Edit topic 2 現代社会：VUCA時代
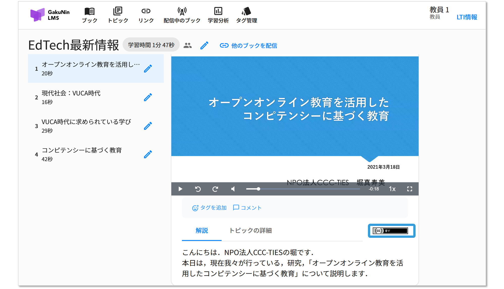Viewport: 504px width, 289px height. click(x=148, y=97)
